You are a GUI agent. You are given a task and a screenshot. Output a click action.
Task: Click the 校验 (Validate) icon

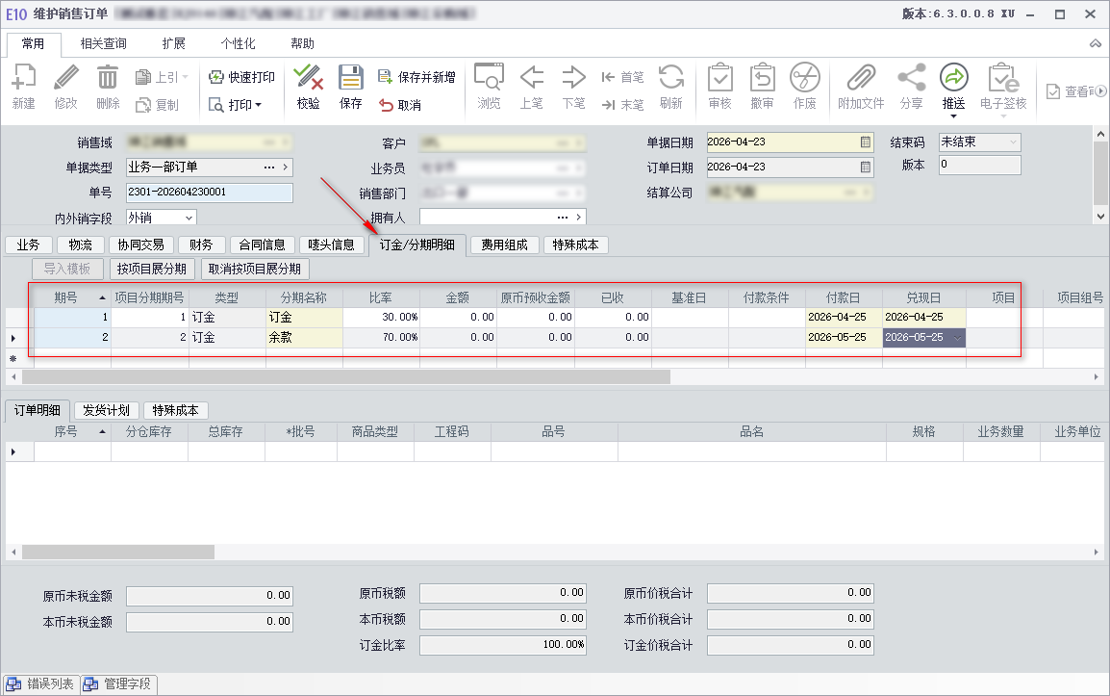click(x=308, y=87)
